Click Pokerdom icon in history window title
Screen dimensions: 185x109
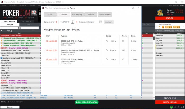pos(43,8)
